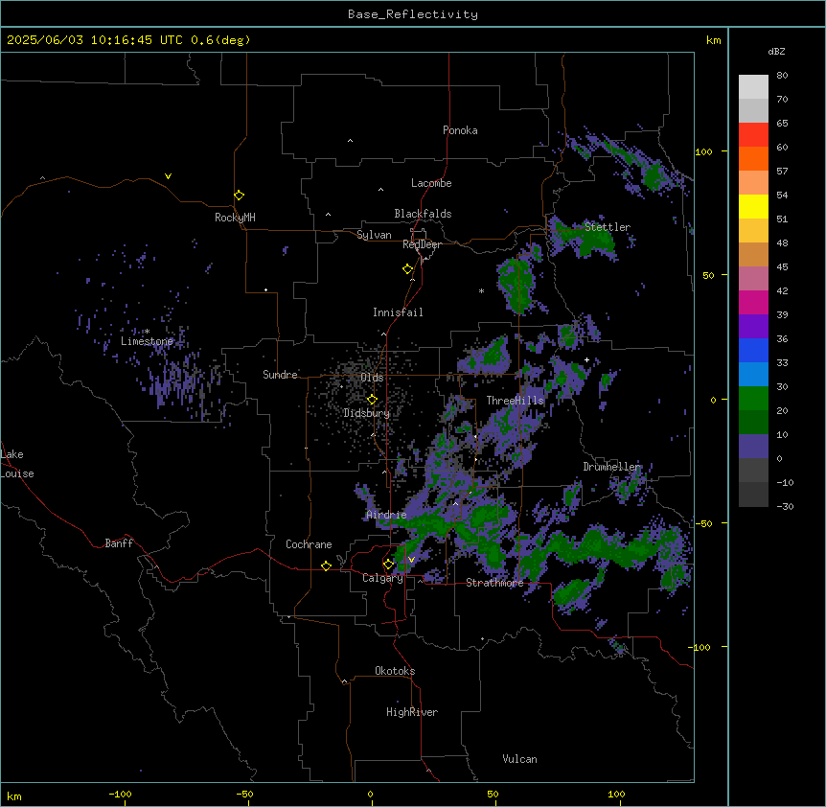Select the lightest grey 70–80 dBZ legend swatch
The width and height of the screenshot is (826, 807).
(x=753, y=87)
